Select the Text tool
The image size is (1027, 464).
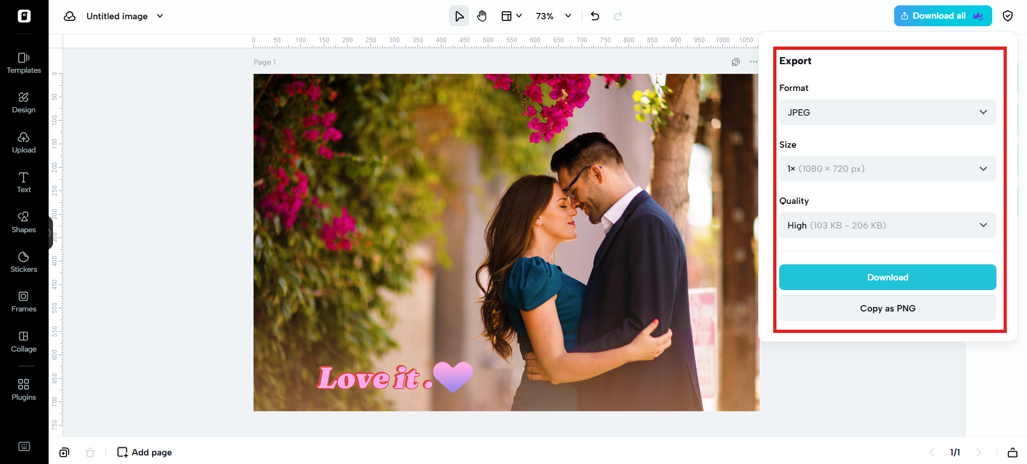24,182
